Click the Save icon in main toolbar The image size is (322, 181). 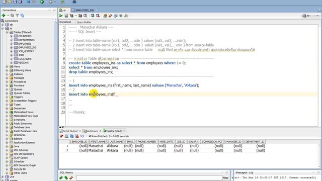(15, 2)
